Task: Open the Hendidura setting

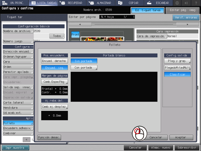Action: coord(18,108)
